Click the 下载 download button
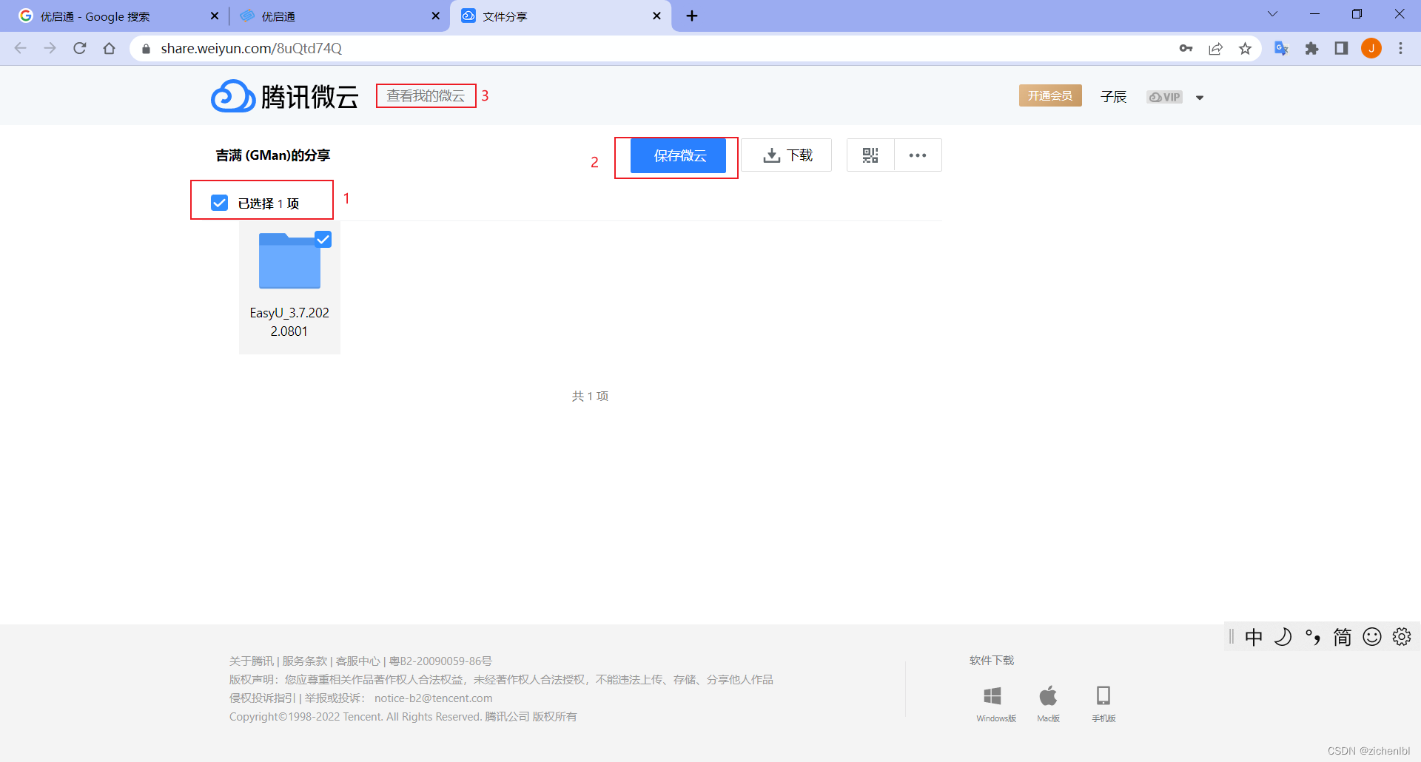This screenshot has height=762, width=1421. [787, 155]
